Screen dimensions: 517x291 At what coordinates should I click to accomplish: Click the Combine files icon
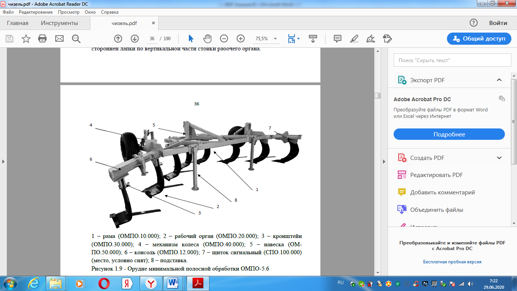point(402,210)
